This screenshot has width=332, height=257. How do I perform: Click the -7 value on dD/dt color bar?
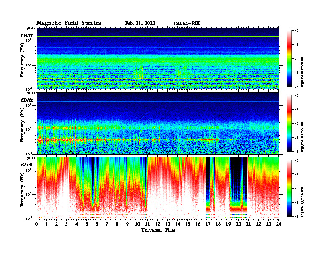tap(296, 123)
